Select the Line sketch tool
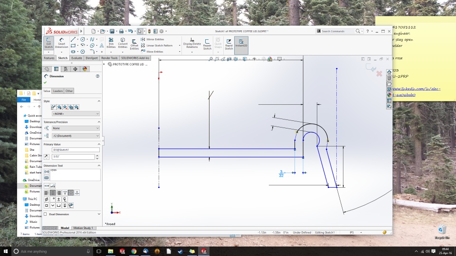 [x=73, y=39]
